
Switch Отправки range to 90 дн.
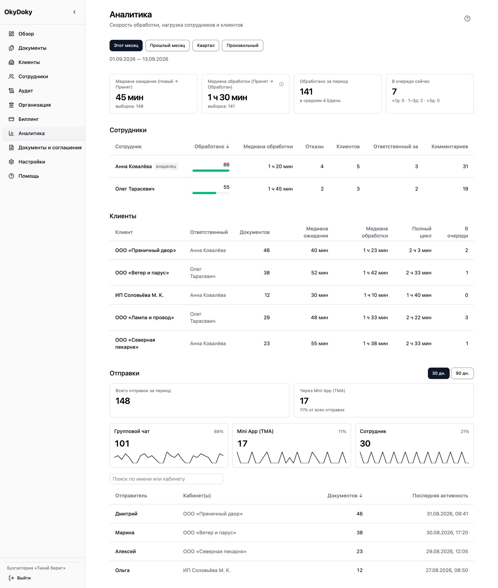point(462,373)
